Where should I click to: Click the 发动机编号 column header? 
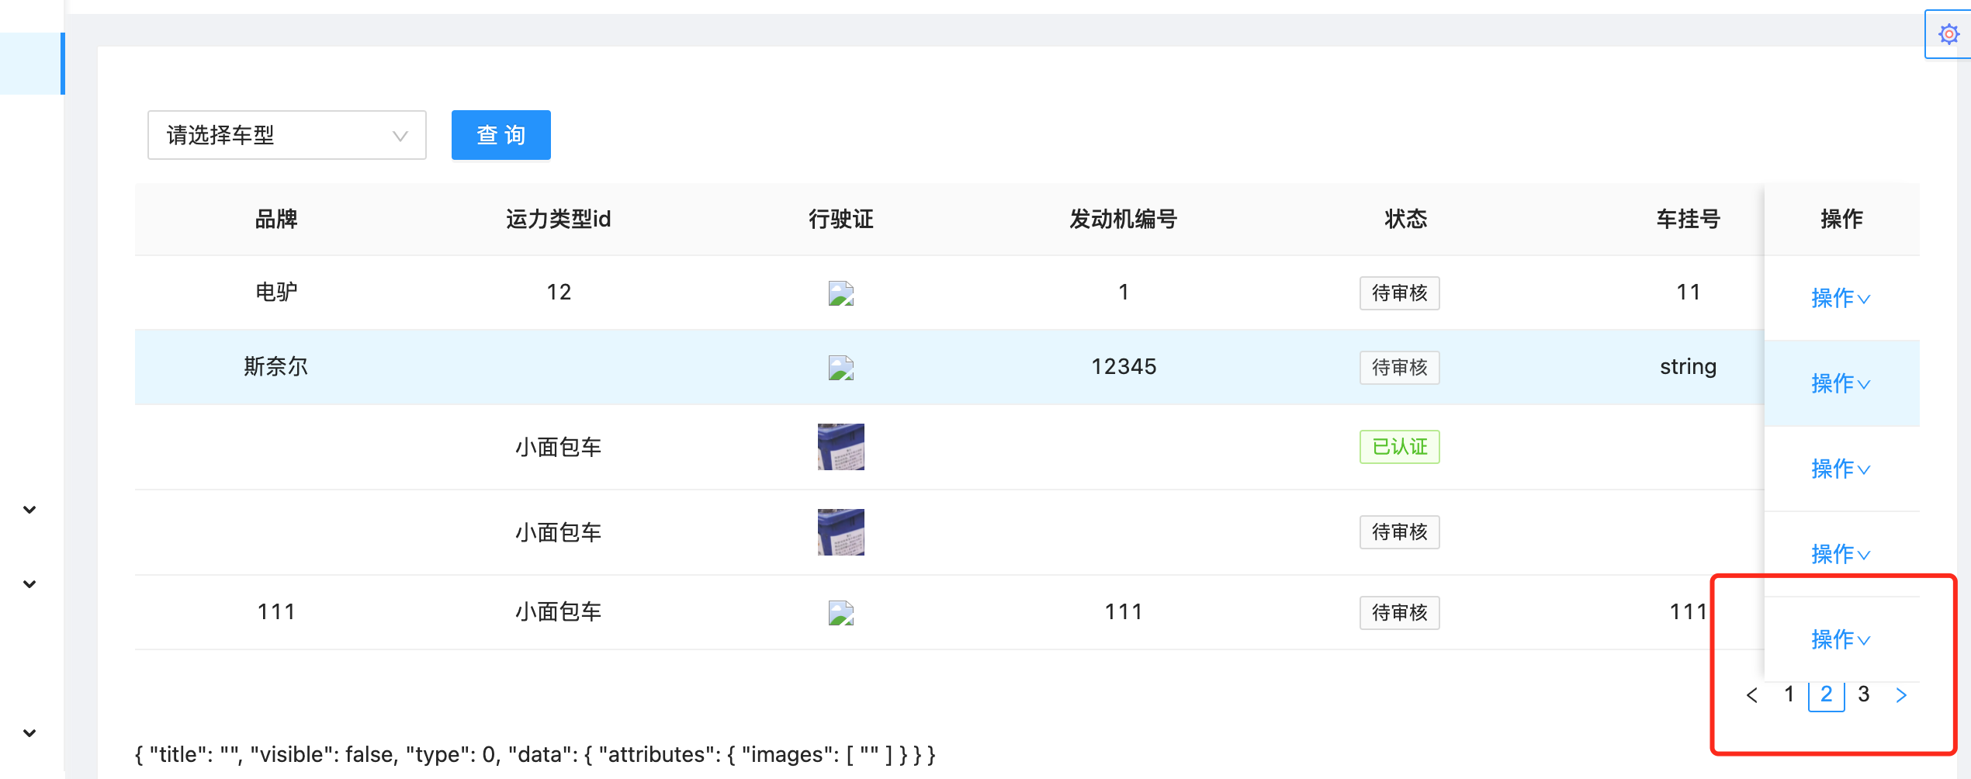tap(1124, 220)
